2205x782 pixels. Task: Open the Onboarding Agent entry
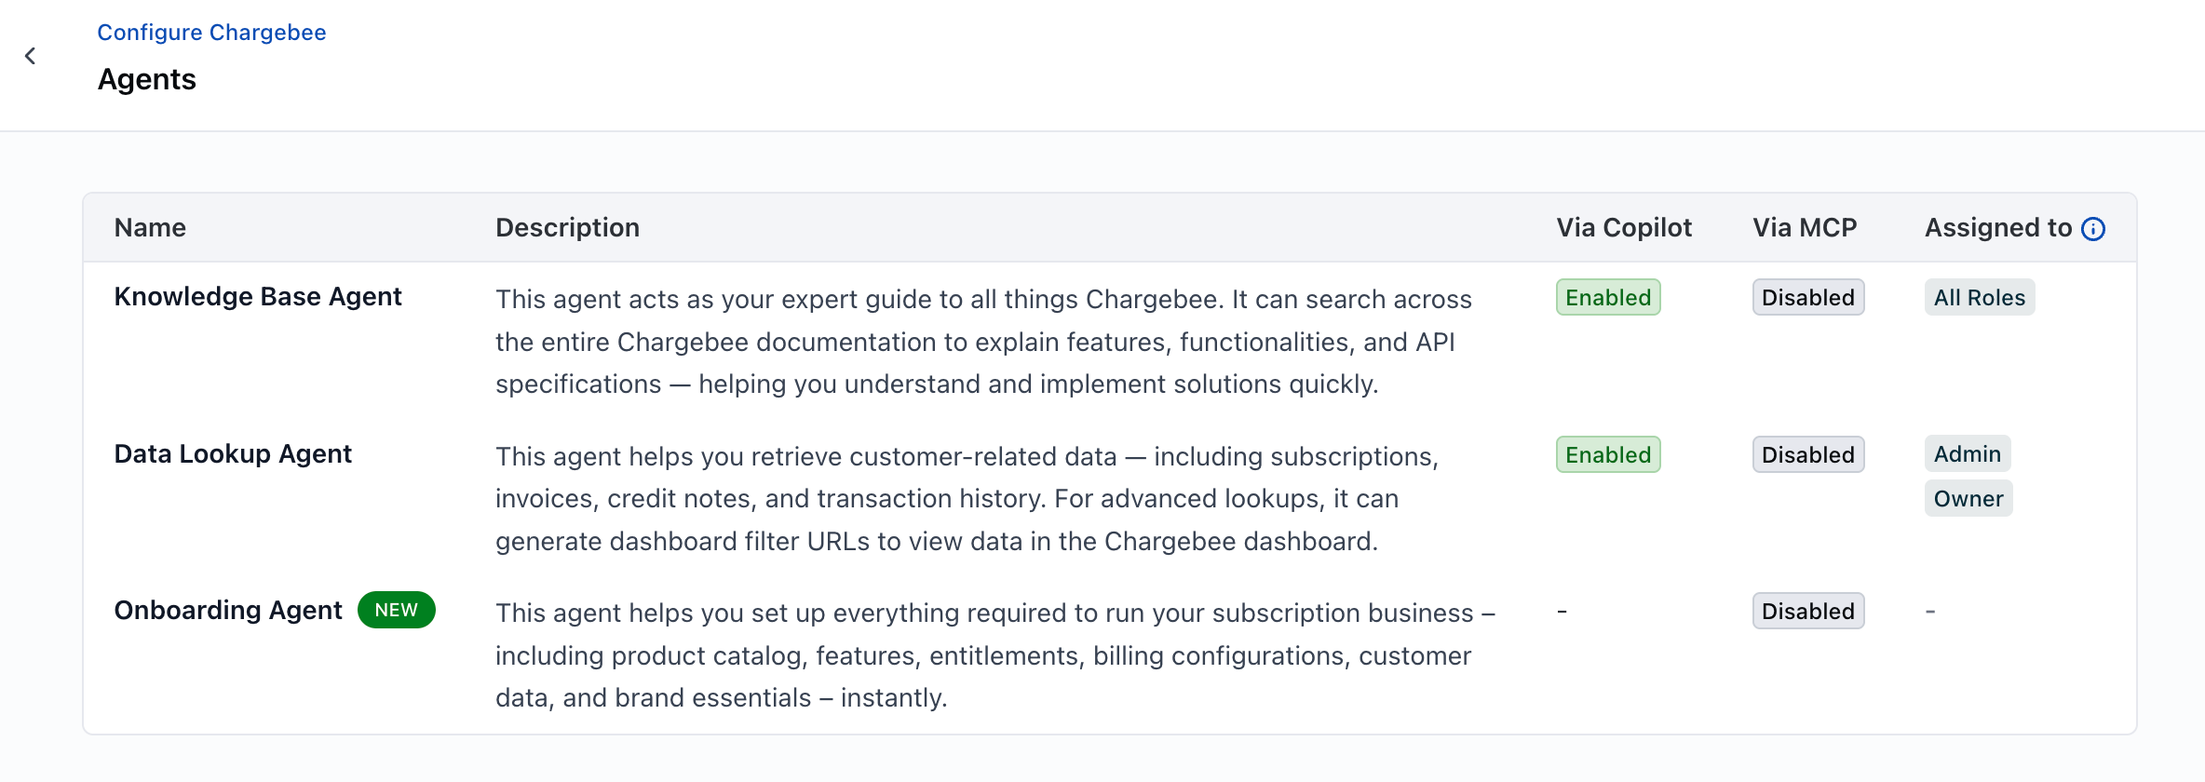point(228,610)
